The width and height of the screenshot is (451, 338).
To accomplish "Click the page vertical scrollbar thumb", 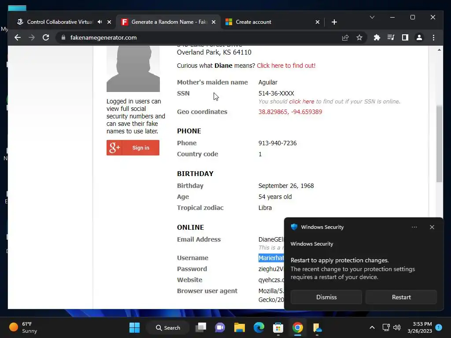I will (439, 144).
